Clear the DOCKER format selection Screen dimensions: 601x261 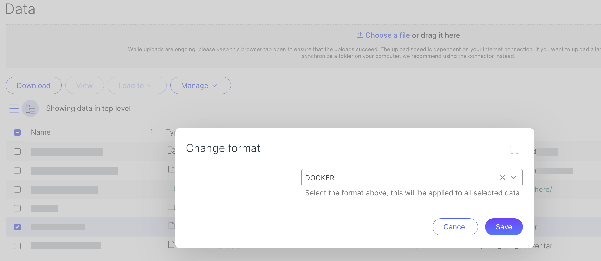pos(502,177)
